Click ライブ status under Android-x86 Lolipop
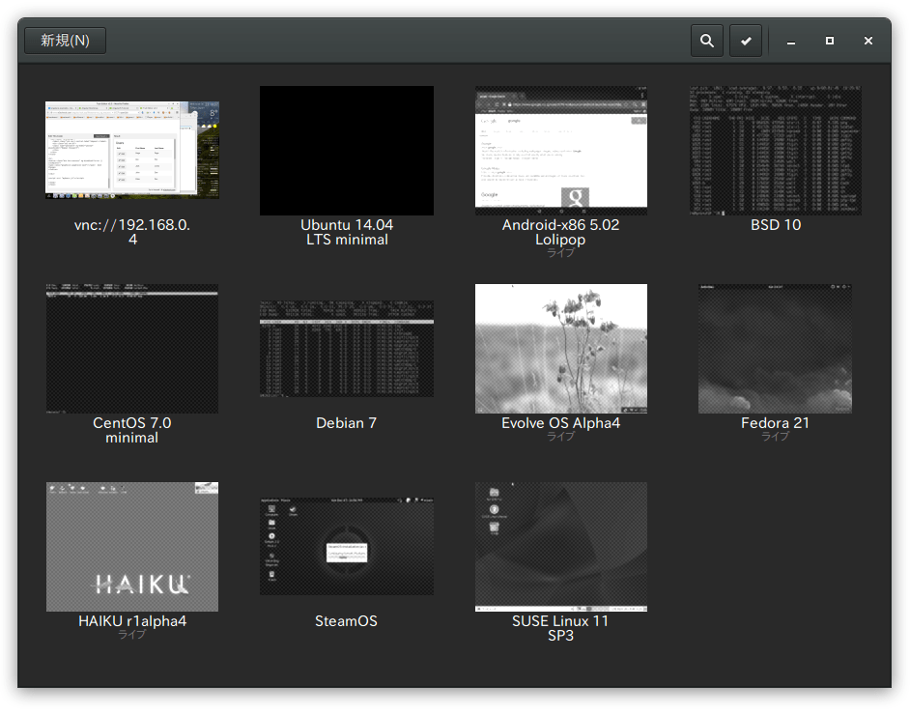Viewport: 910px width, 715px height. (560, 252)
